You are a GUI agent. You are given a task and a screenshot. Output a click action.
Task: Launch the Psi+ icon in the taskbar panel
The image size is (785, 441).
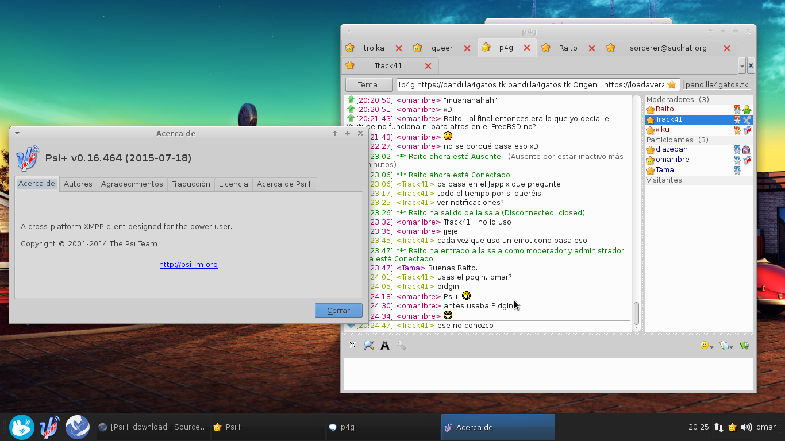49,427
